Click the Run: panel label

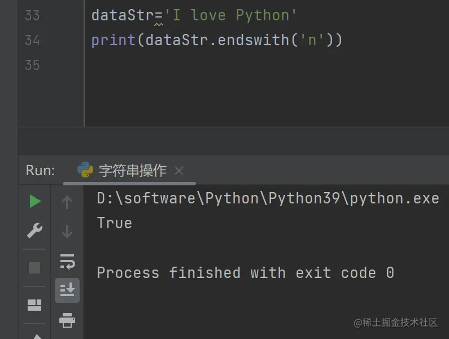40,170
